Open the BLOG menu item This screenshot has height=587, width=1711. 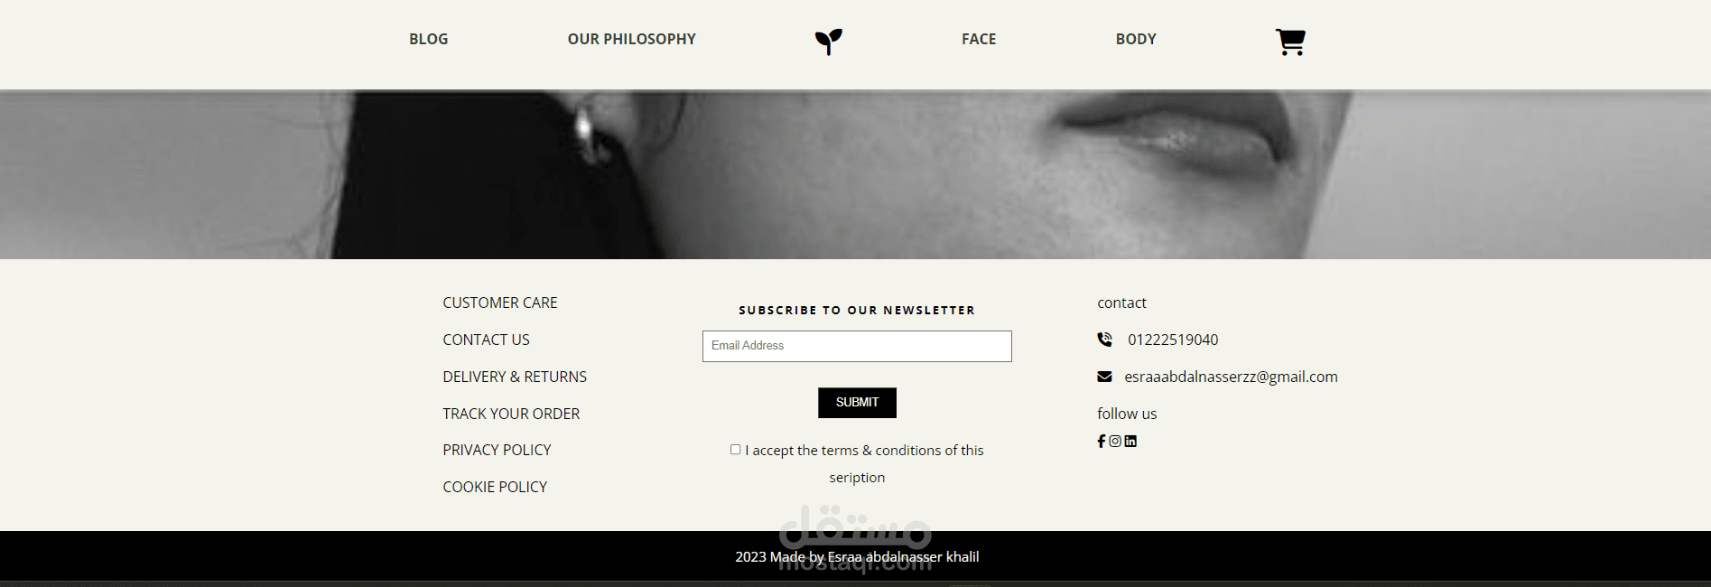coord(429,39)
